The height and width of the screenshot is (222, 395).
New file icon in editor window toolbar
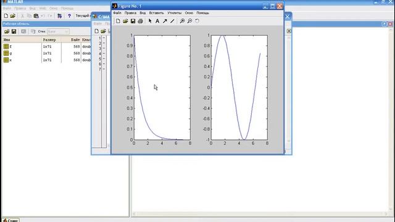coord(96,31)
